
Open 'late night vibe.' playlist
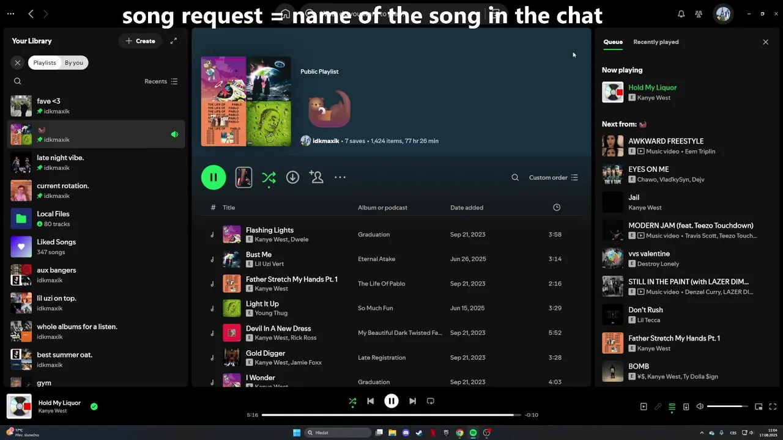(96, 162)
